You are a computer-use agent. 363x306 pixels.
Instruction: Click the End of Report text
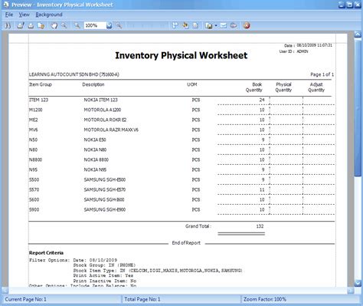(x=186, y=243)
